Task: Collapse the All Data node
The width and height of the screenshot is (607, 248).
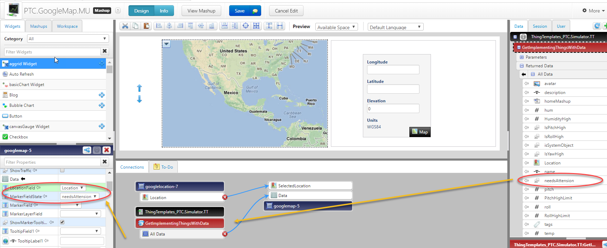Action: coord(533,74)
